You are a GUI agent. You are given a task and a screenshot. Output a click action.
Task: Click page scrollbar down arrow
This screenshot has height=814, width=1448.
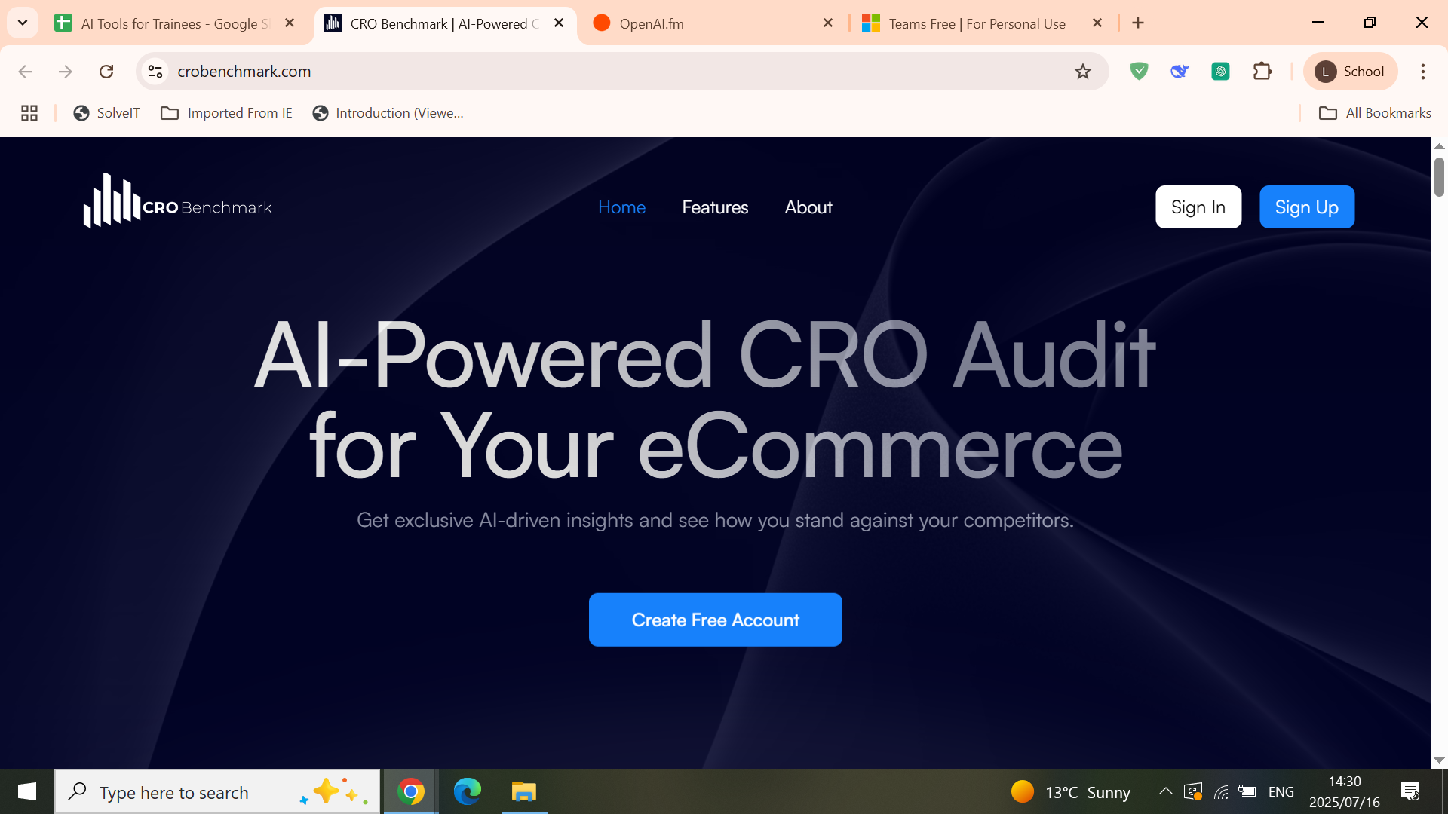(x=1439, y=760)
